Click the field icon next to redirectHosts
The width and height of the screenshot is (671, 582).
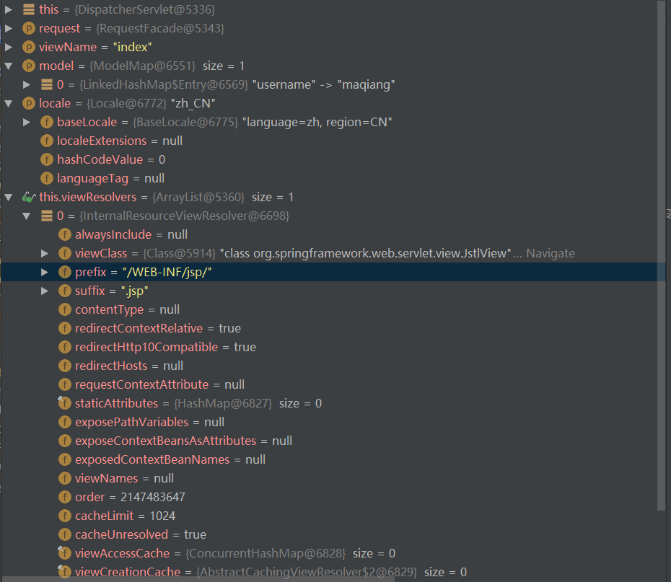click(65, 366)
